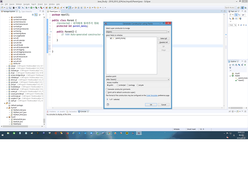Click the Save All toolbar icon

10,8
